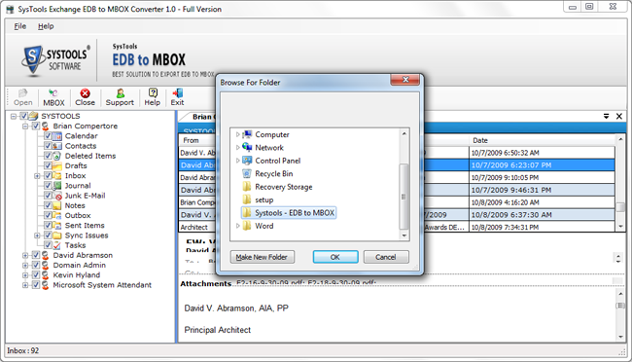The width and height of the screenshot is (632, 362).
Task: Uncheck the Calendar checkbox
Action: point(48,136)
